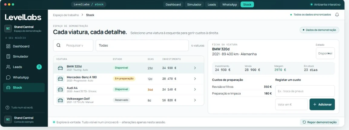Click the LevelLabs / stock title pill
The image size is (349, 130).
pyautogui.click(x=89, y=5)
